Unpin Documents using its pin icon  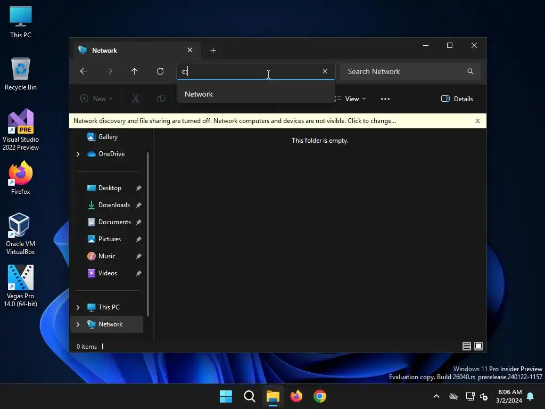pos(139,222)
